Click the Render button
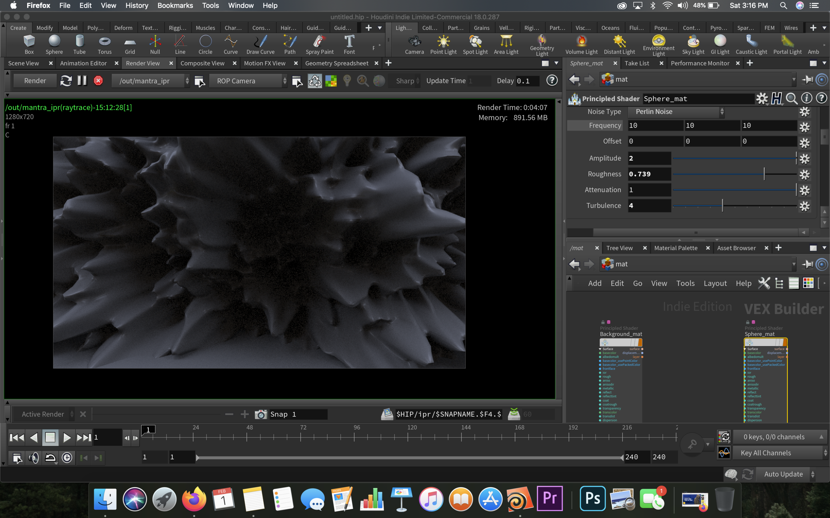Viewport: 830px width, 518px height. tap(35, 81)
